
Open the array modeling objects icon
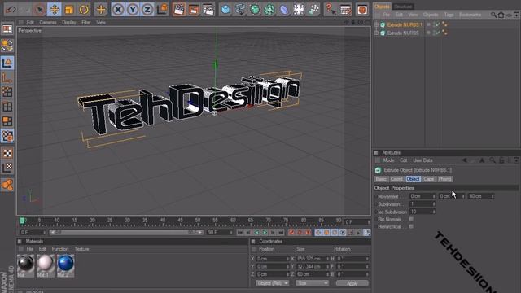click(x=269, y=10)
